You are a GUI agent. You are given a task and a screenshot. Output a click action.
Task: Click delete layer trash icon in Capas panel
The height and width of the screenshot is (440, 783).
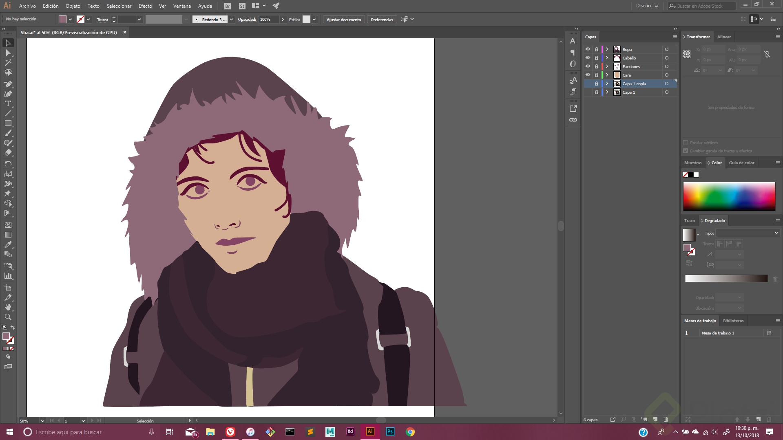[666, 419]
